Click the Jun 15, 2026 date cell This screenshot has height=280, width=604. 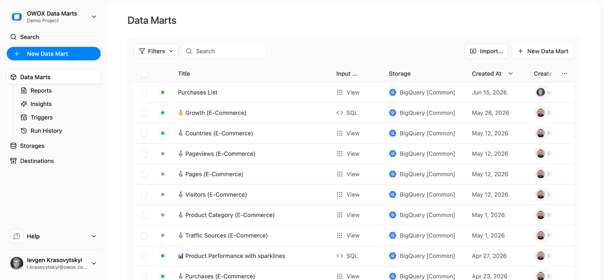pos(489,92)
